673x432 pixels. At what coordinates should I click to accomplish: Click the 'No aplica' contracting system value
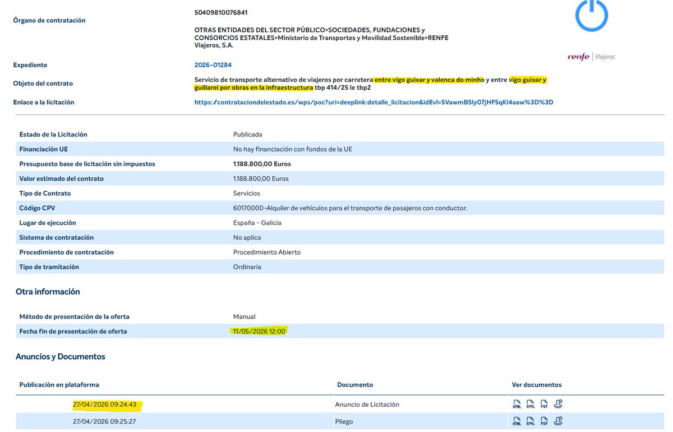247,238
